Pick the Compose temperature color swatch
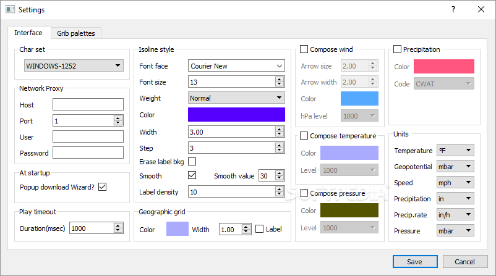 [349, 153]
